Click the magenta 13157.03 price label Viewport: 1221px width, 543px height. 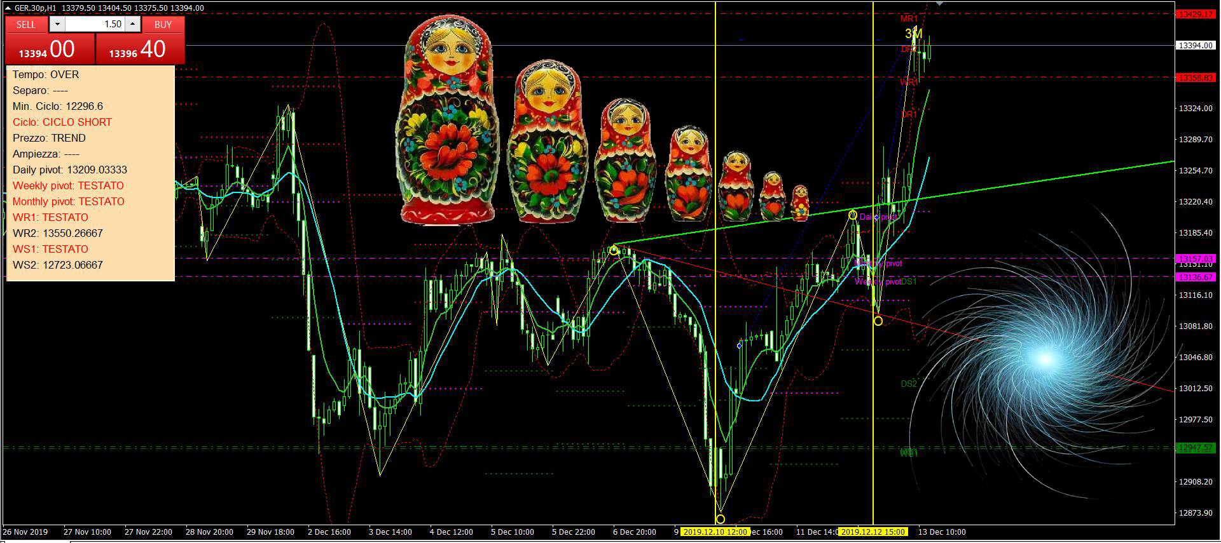pos(1196,258)
